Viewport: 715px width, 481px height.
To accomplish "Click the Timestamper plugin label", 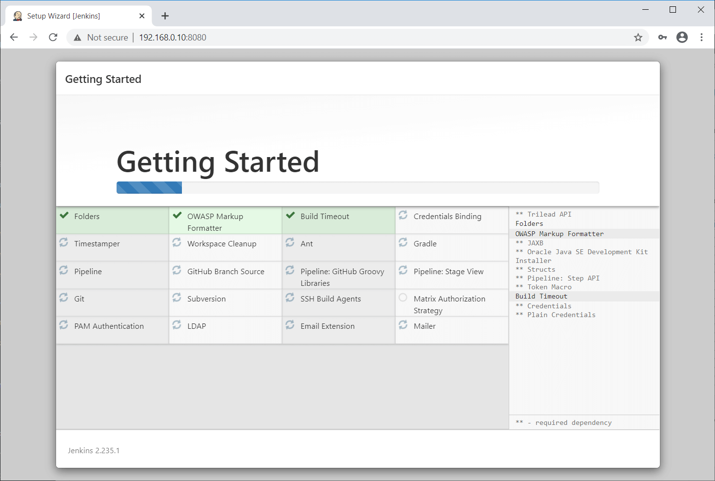I will coord(97,244).
